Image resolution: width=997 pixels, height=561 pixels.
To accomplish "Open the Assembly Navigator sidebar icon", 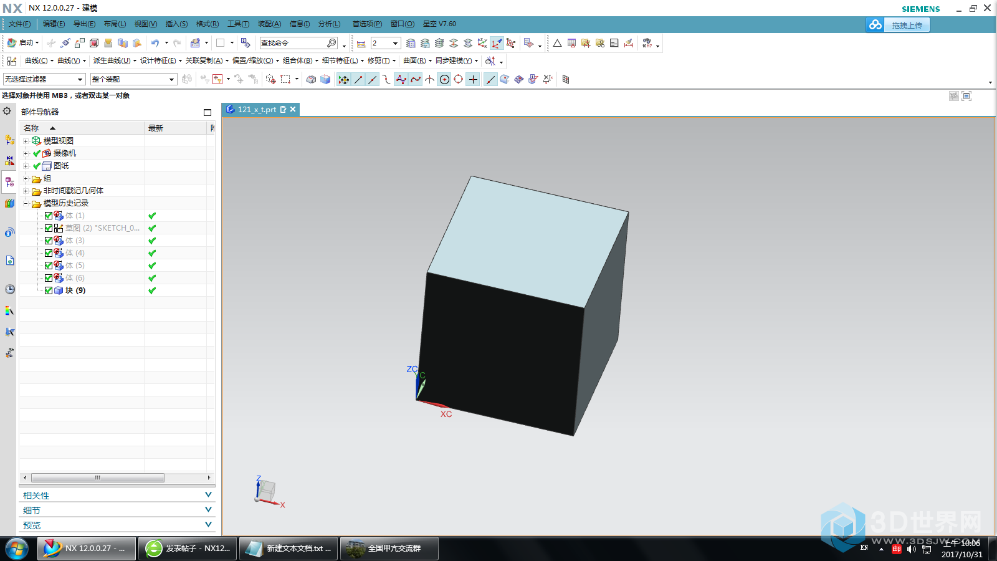I will tap(9, 140).
